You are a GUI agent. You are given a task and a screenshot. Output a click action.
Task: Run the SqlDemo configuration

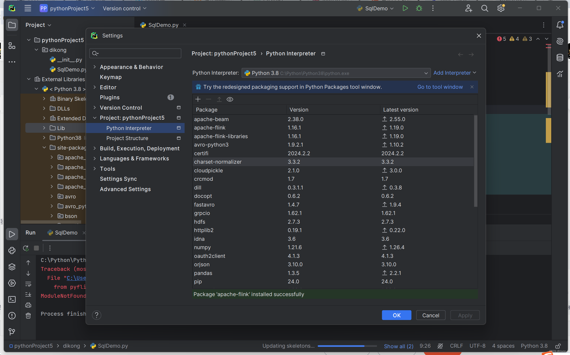click(405, 8)
